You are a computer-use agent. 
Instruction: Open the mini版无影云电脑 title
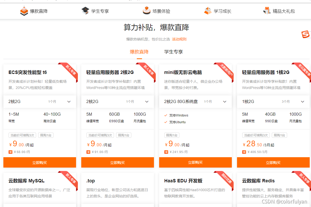point(183,72)
